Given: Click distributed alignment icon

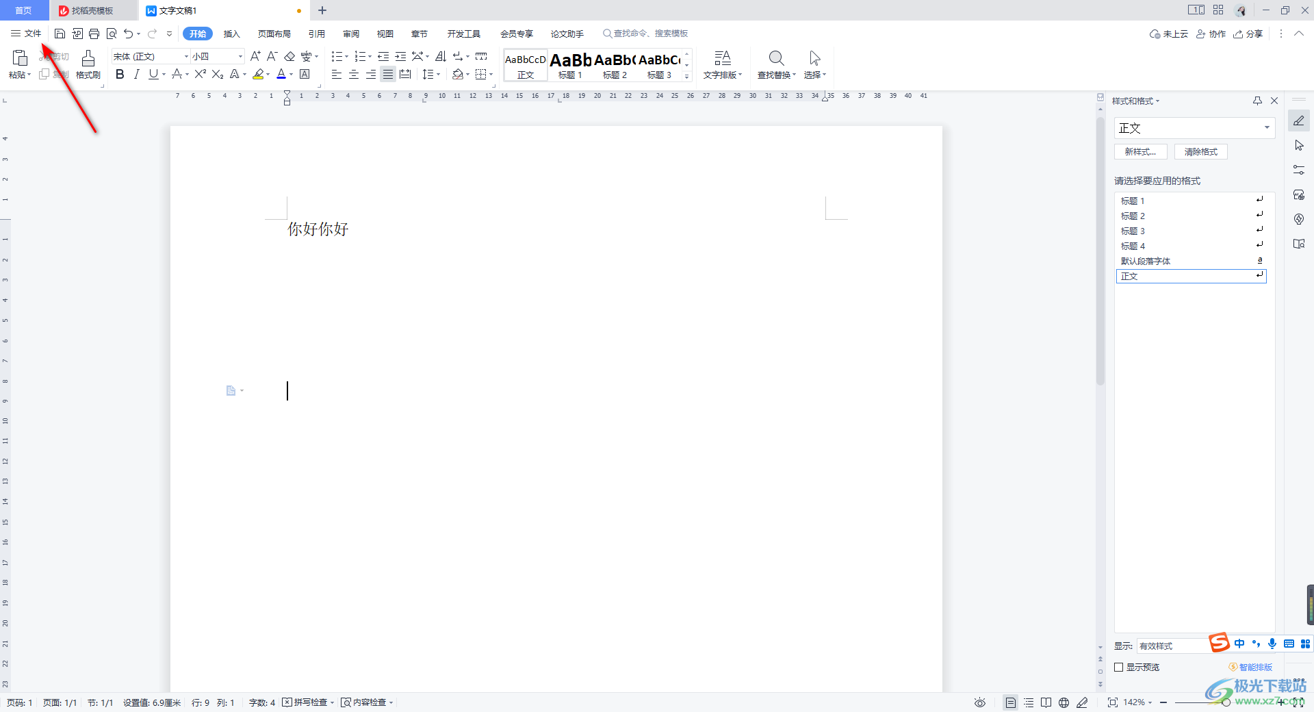Looking at the screenshot, I should [x=405, y=74].
